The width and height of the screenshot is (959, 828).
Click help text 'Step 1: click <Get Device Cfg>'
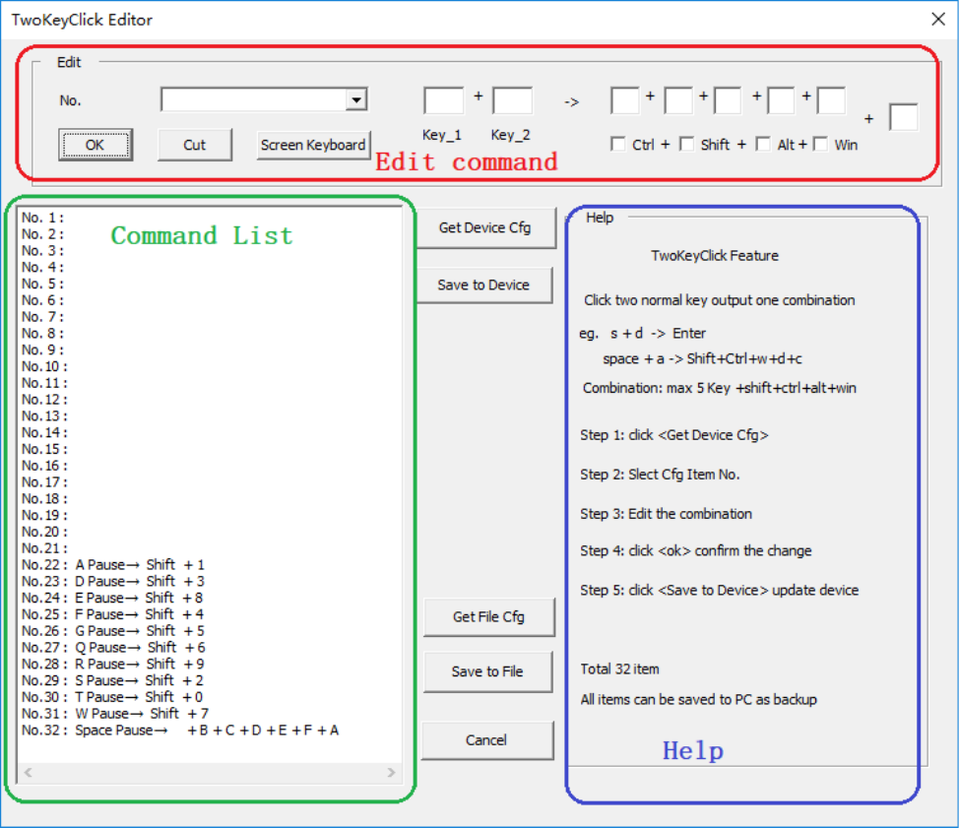click(x=674, y=435)
